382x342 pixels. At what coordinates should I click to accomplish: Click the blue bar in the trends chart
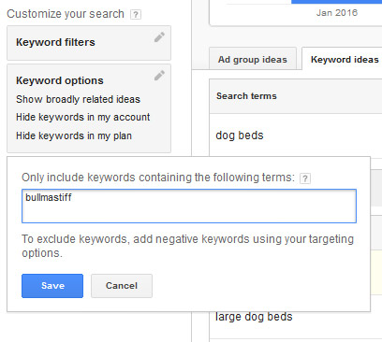pos(336,2)
